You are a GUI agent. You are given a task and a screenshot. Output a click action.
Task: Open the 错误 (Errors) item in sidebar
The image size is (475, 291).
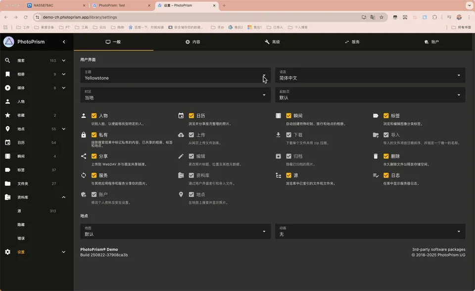point(21,239)
